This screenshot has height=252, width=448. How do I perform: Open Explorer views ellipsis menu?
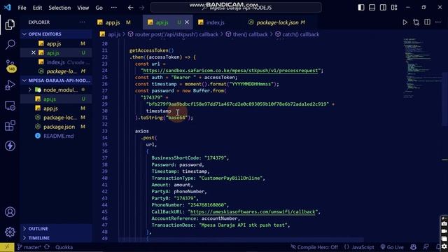point(83,22)
